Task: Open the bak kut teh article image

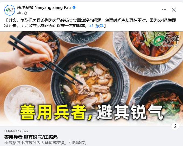Action: coord(91,79)
